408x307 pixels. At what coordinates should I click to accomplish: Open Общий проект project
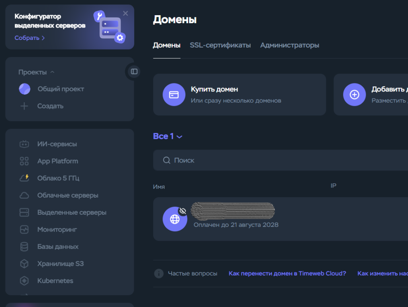61,89
